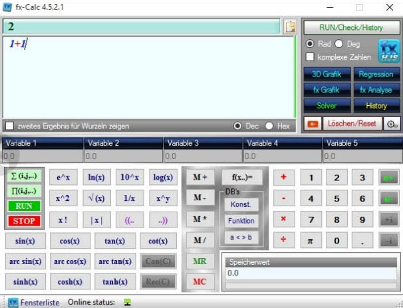Screen dimensions: 403x308
Task: Click the Löschen/Reset button
Action: 352,124
